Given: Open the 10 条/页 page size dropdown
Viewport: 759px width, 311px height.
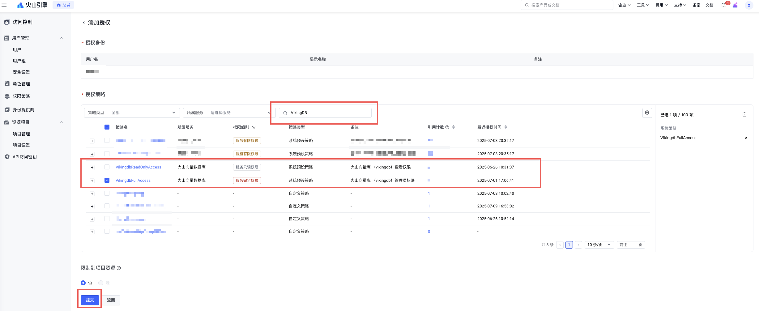Looking at the screenshot, I should (599, 245).
